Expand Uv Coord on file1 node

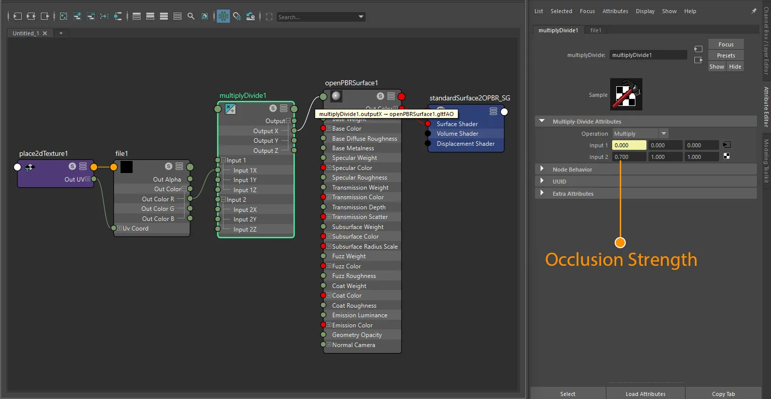[120, 228]
